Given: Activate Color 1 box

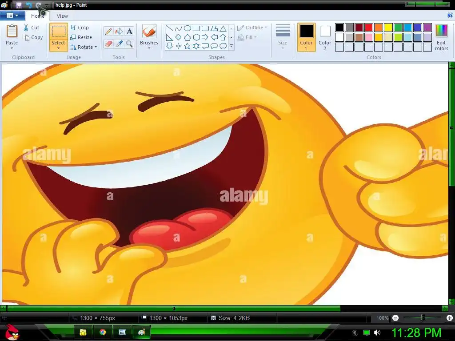Looking at the screenshot, I should coord(306,37).
